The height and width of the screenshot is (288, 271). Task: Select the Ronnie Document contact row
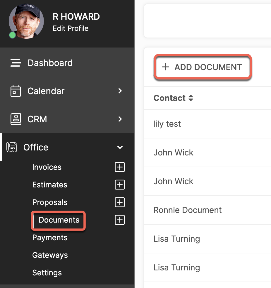click(x=207, y=210)
